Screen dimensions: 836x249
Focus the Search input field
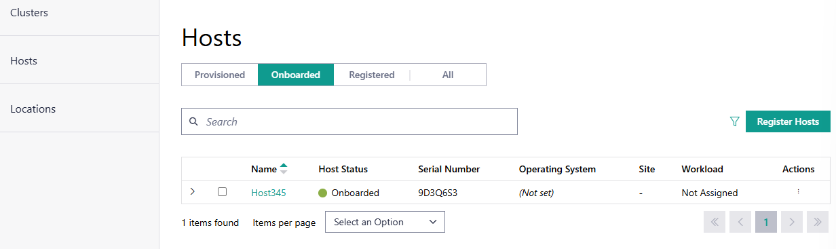(x=349, y=121)
